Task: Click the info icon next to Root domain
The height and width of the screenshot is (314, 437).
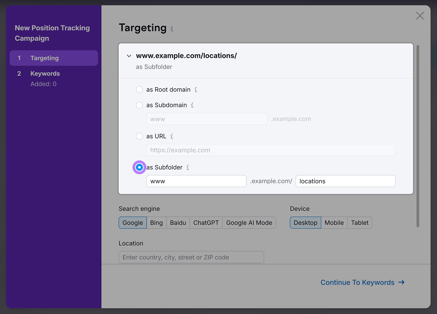Action: click(196, 89)
